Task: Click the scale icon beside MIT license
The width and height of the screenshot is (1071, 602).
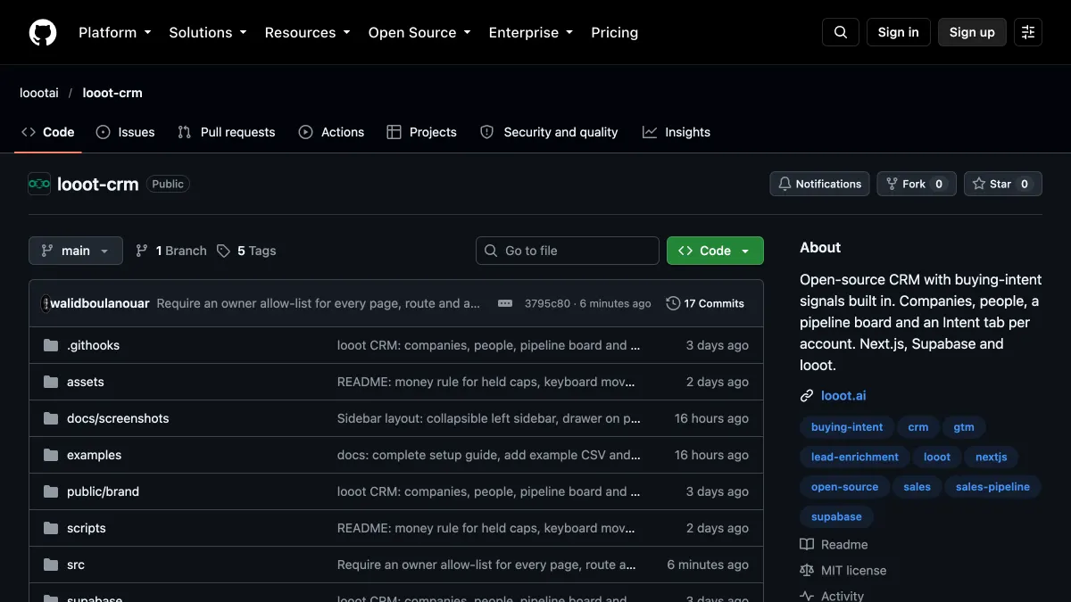Action: point(807,570)
